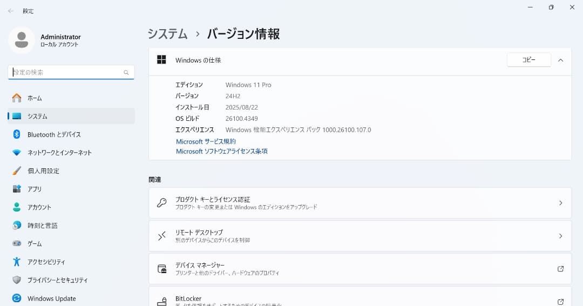Click the バージョン情報 page heading

[x=243, y=34]
